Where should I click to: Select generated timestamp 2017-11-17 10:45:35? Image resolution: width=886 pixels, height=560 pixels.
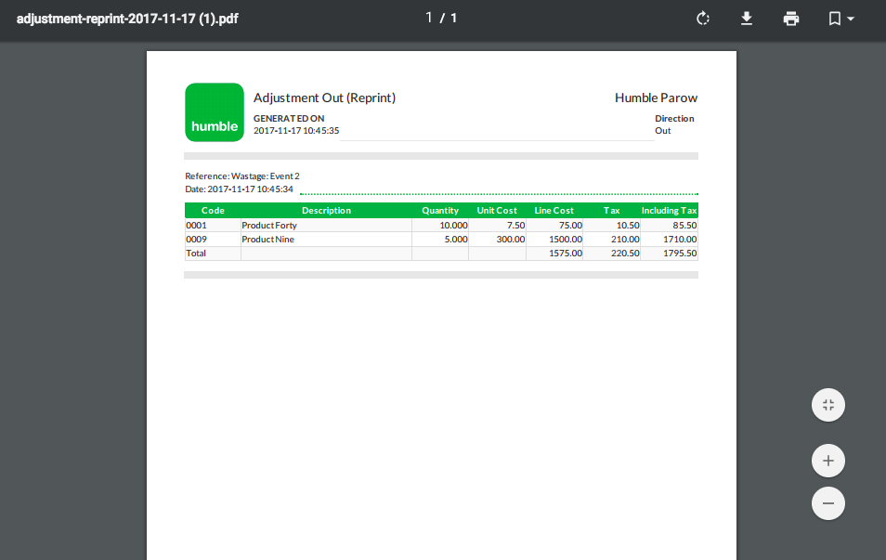296,131
